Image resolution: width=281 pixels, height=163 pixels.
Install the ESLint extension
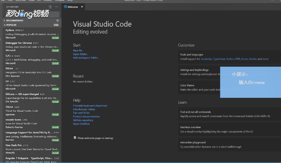[x=55, y=76]
